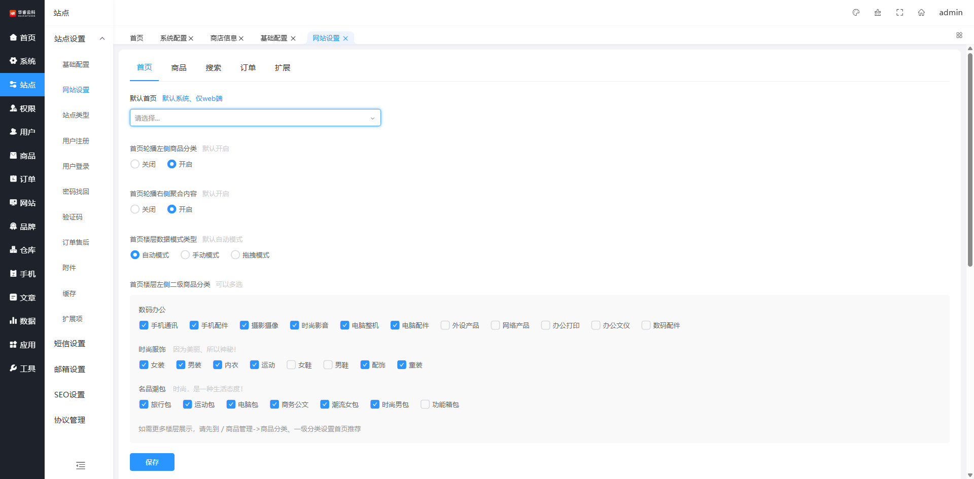The image size is (974, 479).
Task: Select 拖拽模式 floor data mode
Action: 235,255
